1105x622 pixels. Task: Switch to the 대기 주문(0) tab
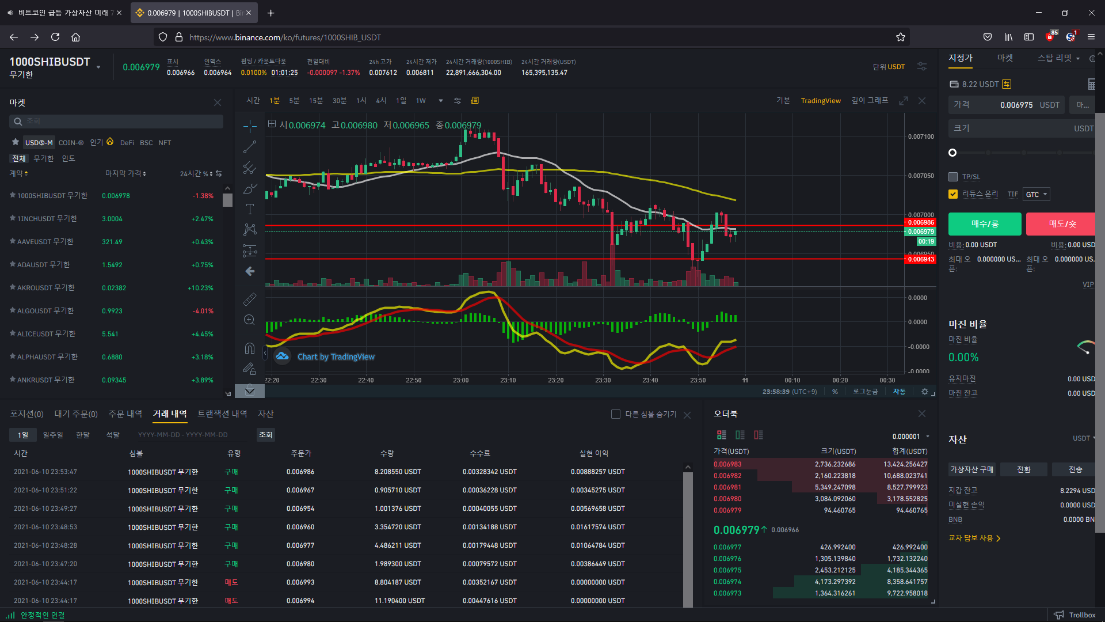click(x=76, y=414)
